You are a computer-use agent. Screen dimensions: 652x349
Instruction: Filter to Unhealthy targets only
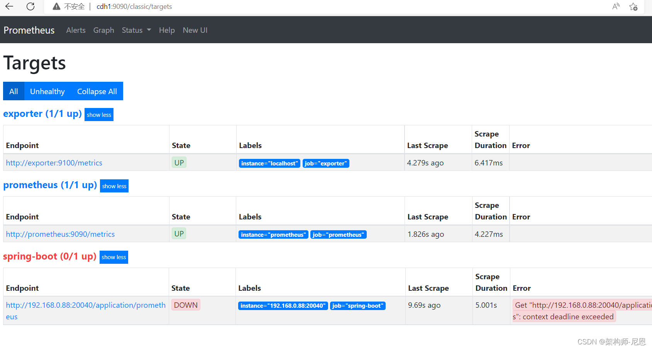click(47, 91)
